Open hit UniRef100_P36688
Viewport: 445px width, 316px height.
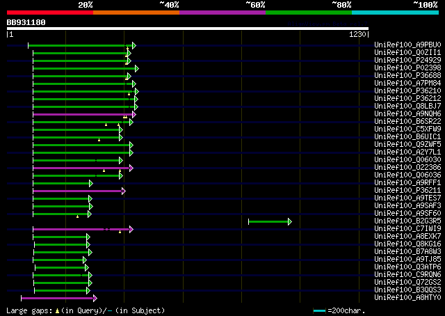coord(407,76)
